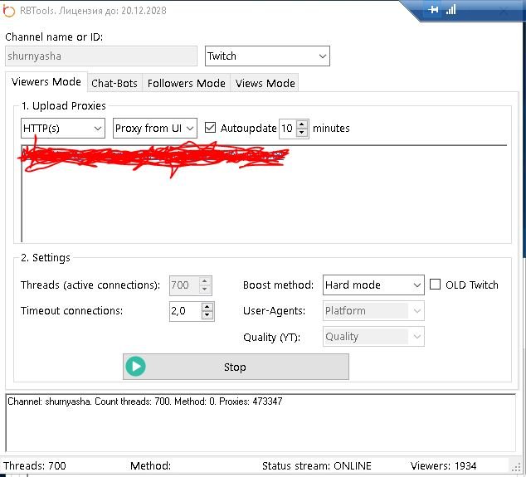Uncheck the Autoupdate checkbox
Viewport: 526px width, 477px height.
(210, 128)
